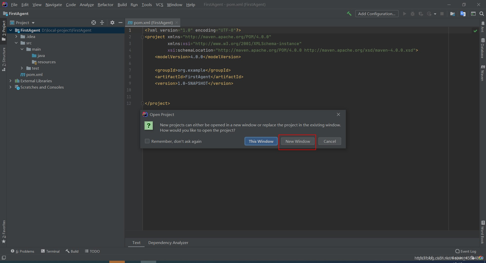Image resolution: width=486 pixels, height=263 pixels.
Task: Collapse the main folder
Action: tap(22, 49)
